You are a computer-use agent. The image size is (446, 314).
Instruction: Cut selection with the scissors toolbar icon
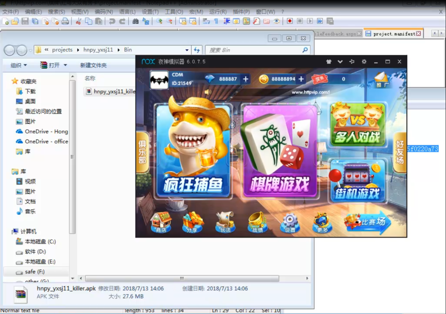tap(78, 21)
